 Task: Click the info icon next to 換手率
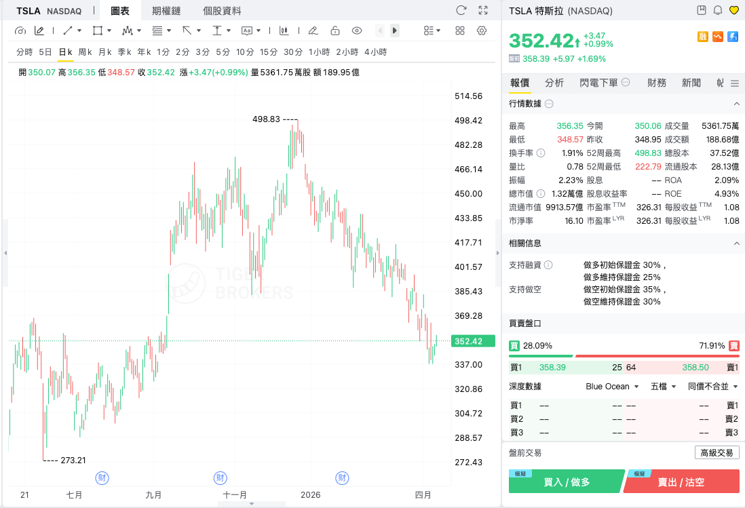coord(541,153)
